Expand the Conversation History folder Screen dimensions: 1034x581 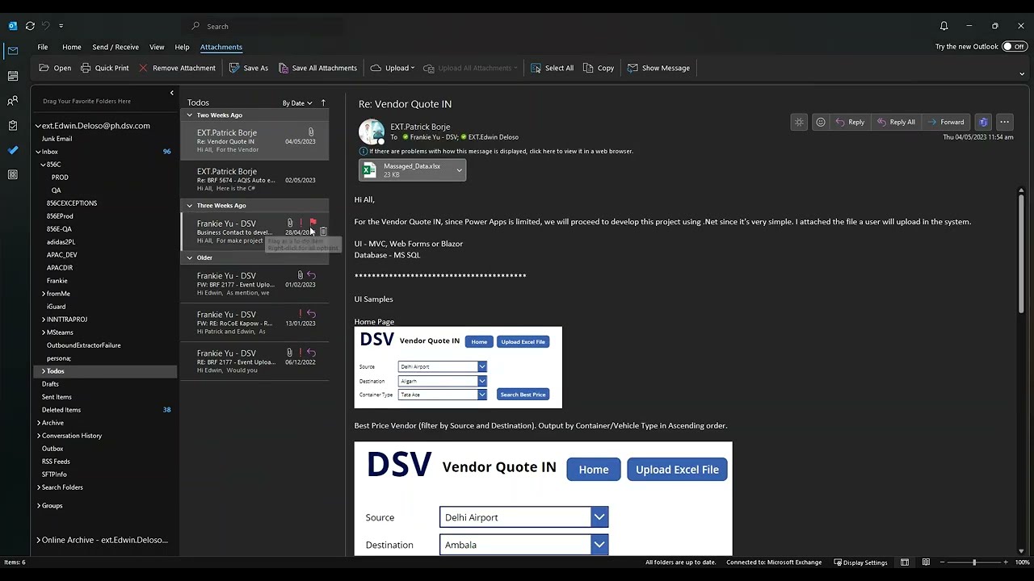(38, 436)
